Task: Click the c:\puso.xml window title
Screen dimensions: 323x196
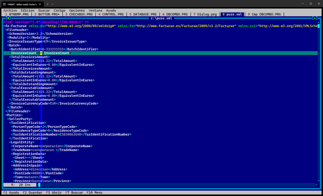Action: click(x=161, y=18)
